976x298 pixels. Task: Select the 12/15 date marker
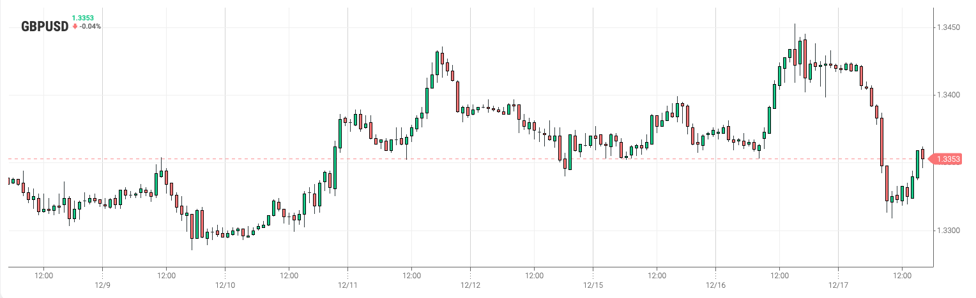point(593,285)
